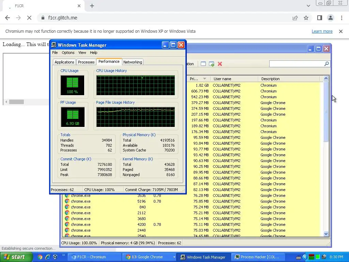Switch to the Applications tab
The image size is (349, 262).
point(64,62)
